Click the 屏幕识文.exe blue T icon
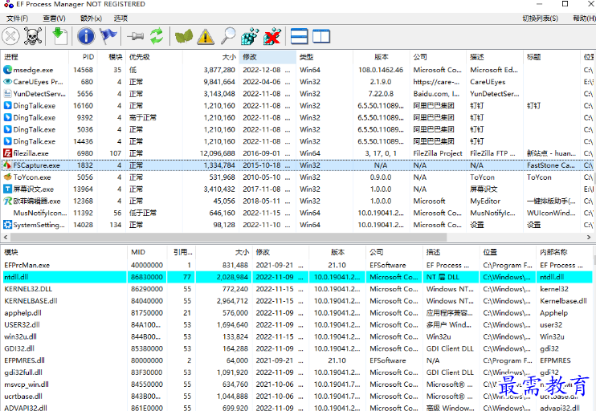Viewport: 596px width, 411px height. pos(7,189)
